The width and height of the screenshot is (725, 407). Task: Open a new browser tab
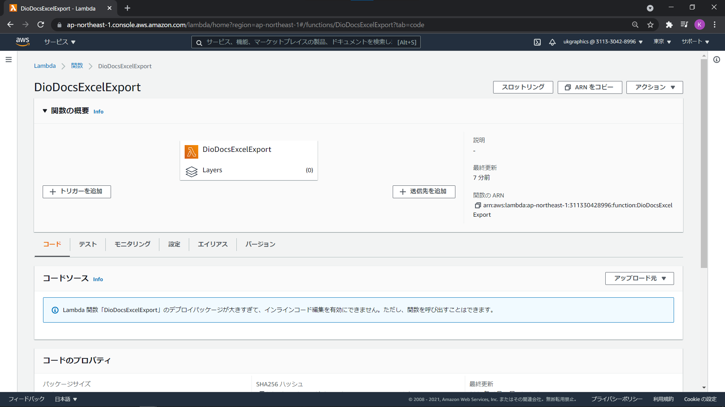tap(127, 8)
